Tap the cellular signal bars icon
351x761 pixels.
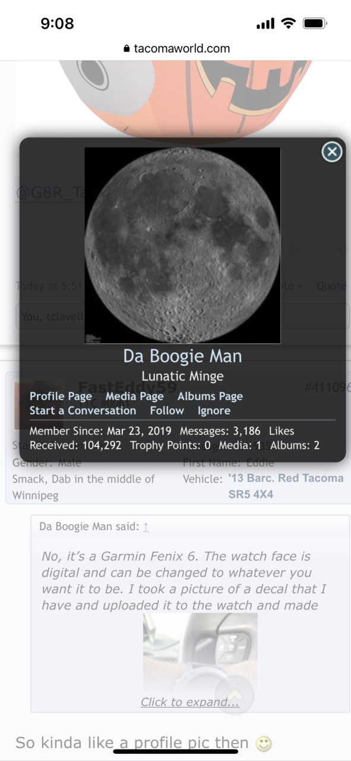coord(265,24)
